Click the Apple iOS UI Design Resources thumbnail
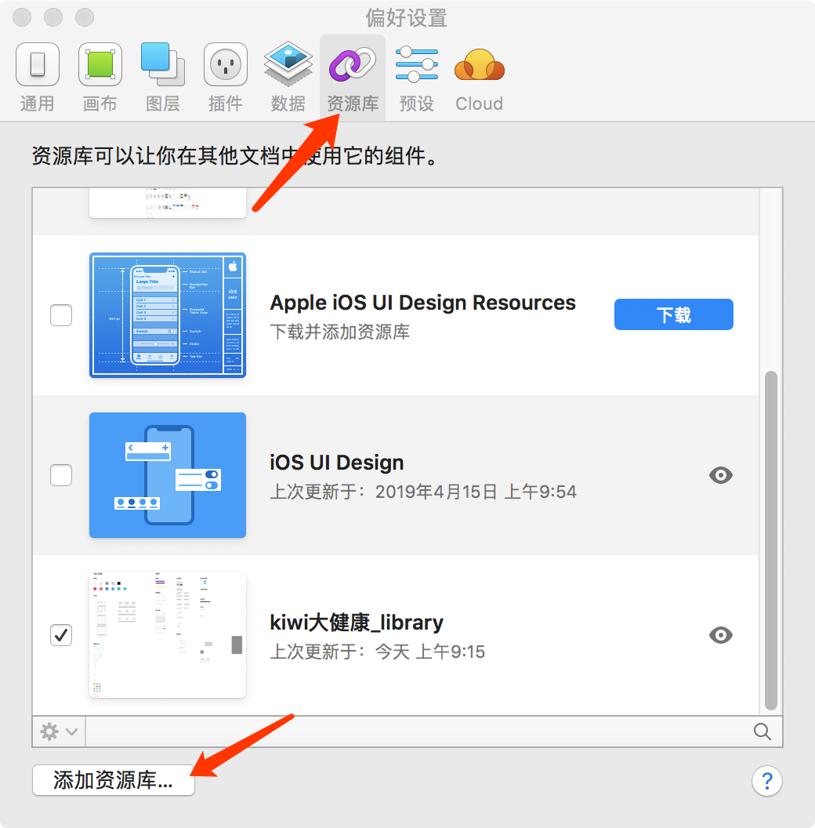 coord(168,315)
